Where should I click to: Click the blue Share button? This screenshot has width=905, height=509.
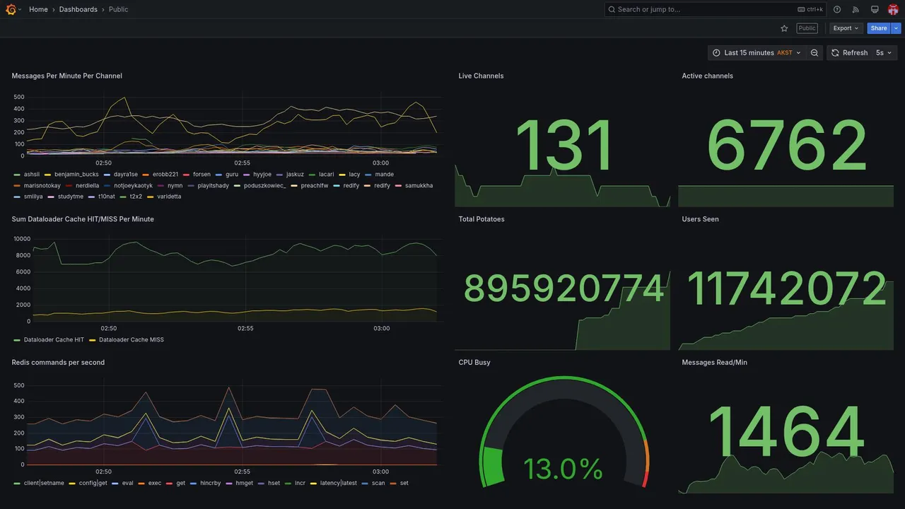coord(879,28)
